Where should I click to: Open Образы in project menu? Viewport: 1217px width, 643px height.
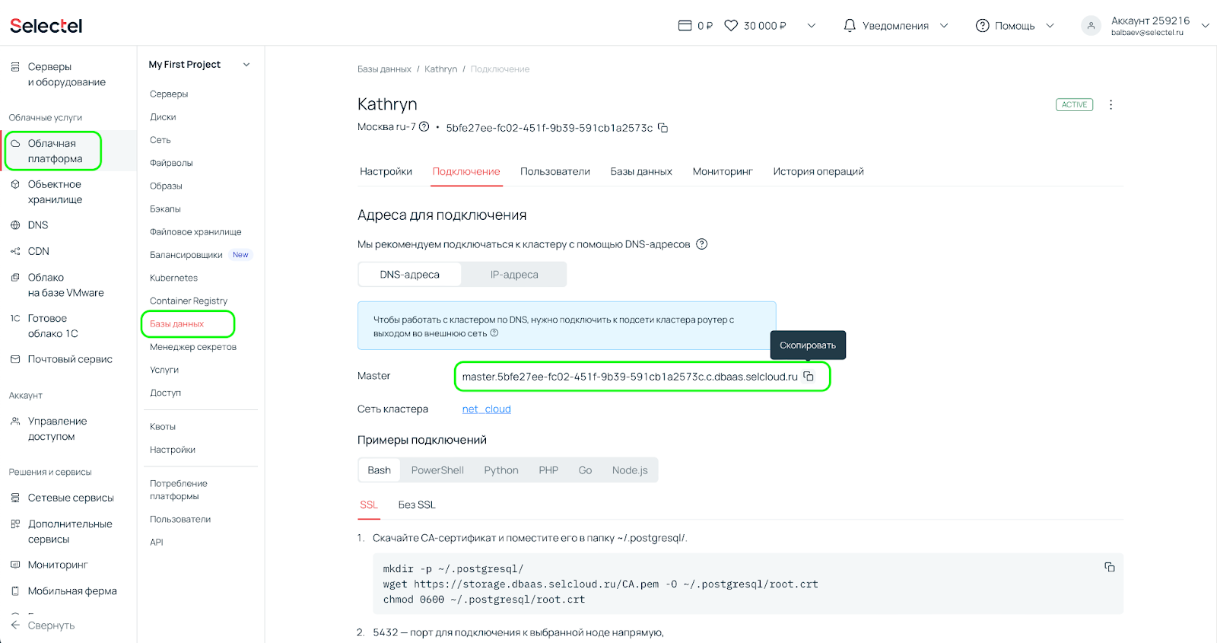166,186
